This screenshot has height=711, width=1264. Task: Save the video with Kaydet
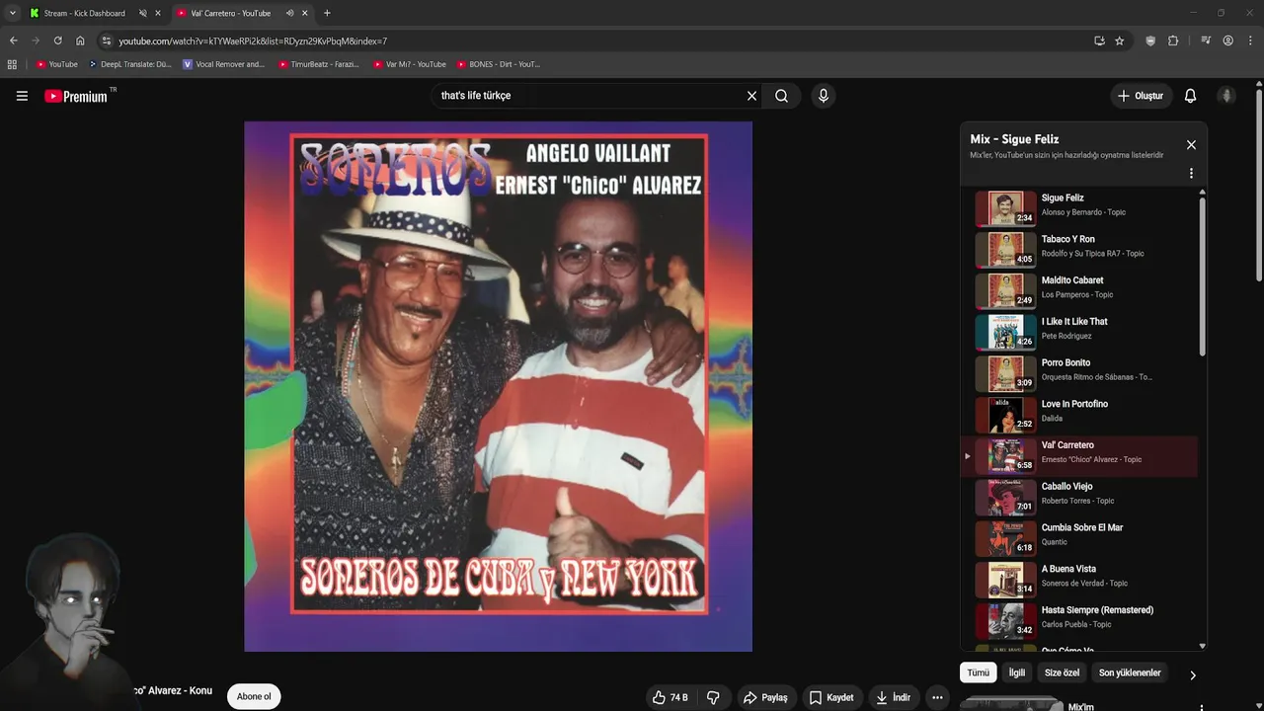pos(831,697)
